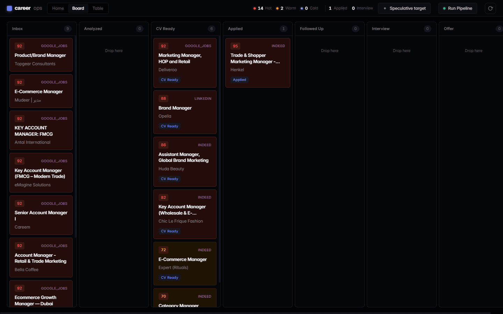Open the Deliveroo Marketing Manager card
The width and height of the screenshot is (503, 314).
click(185, 63)
